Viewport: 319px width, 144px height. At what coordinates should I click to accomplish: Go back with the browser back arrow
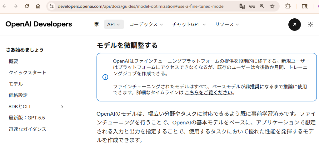4,6
